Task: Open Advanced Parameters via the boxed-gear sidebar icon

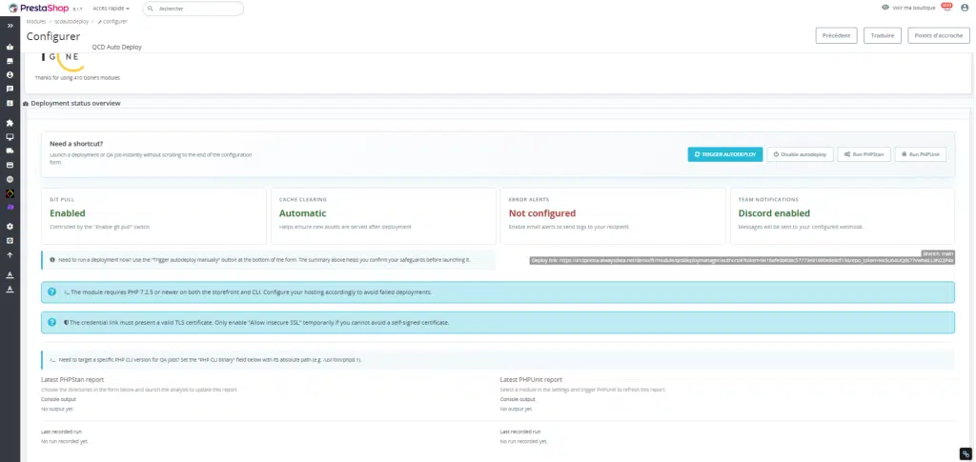Action: pyautogui.click(x=10, y=241)
